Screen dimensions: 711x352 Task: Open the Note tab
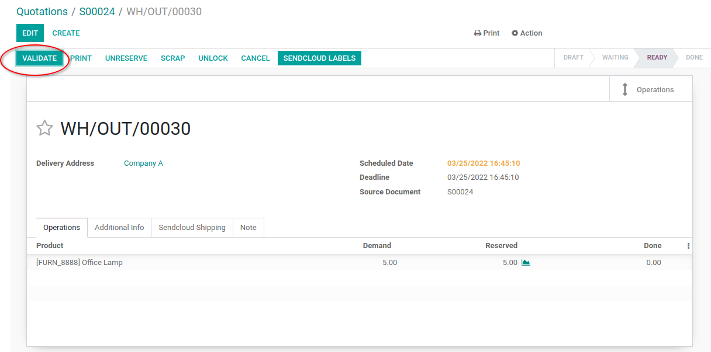coord(248,228)
